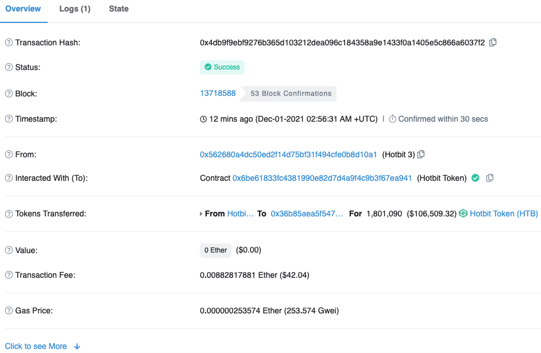Open the State tab
541x353 pixels.
[x=119, y=9]
